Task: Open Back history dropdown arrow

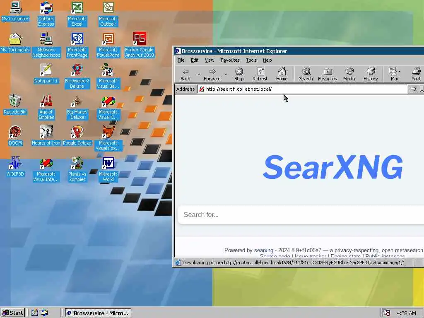Action: tap(199, 74)
